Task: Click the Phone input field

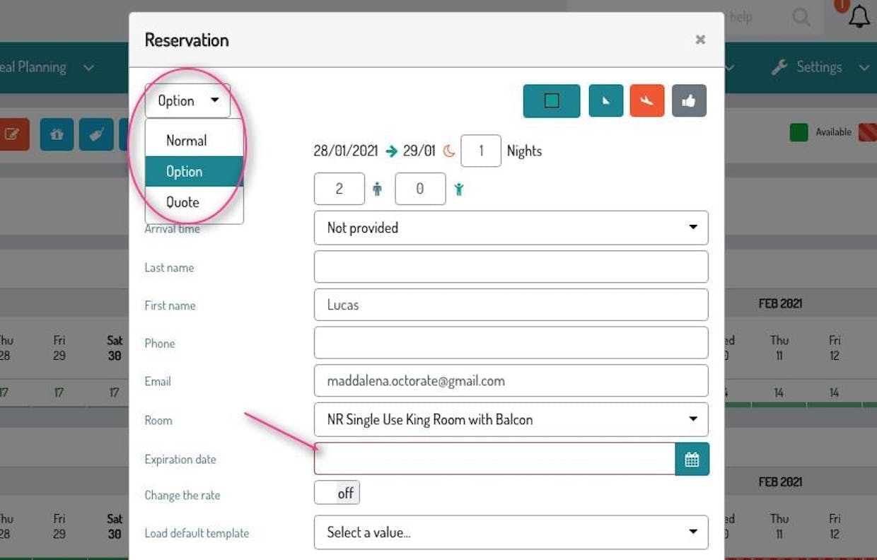Action: click(511, 343)
